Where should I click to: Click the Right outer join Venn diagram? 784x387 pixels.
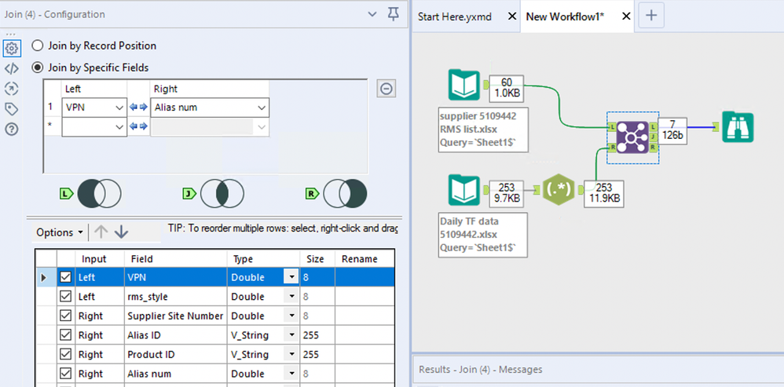pos(345,194)
